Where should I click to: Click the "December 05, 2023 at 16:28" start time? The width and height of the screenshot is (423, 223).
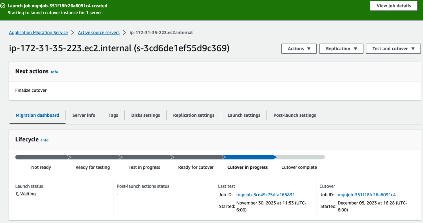point(373,206)
